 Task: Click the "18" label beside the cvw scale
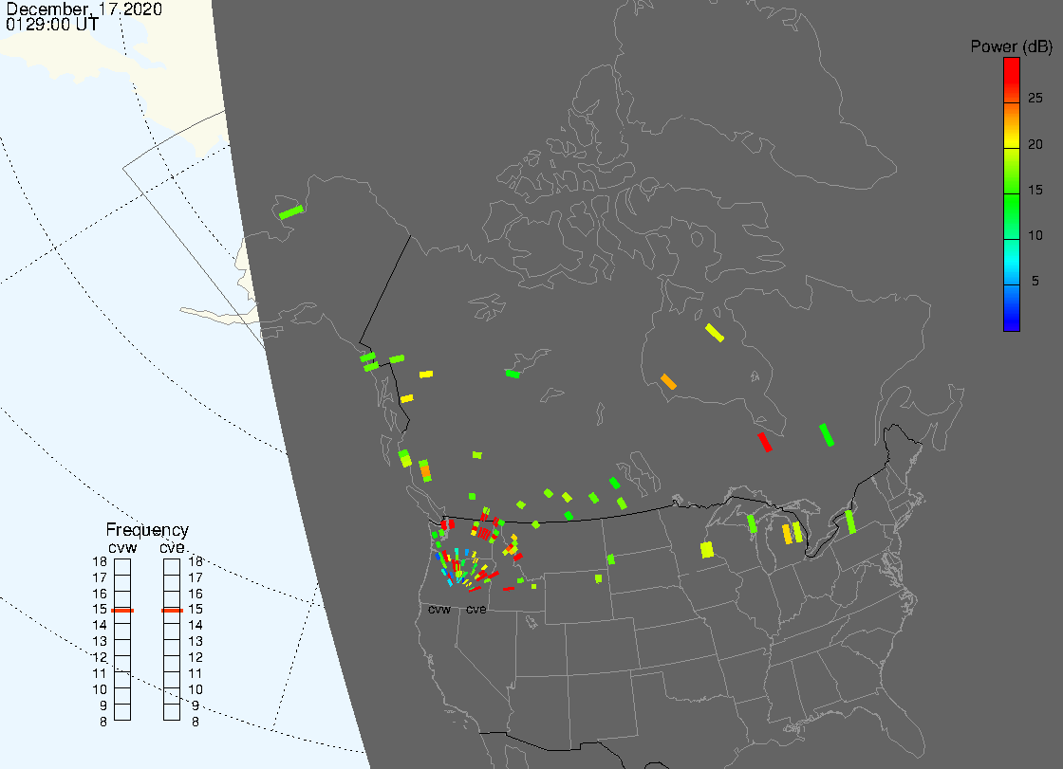point(100,561)
